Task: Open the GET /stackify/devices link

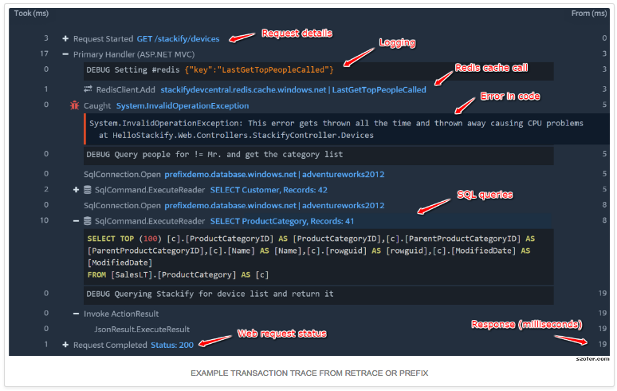Action: 178,38
